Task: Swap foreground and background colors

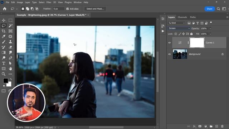Action: click(x=11, y=79)
